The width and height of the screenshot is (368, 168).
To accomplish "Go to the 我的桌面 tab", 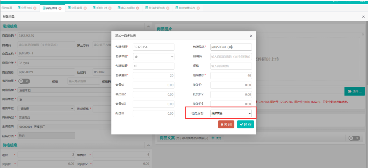I will tap(7, 8).
